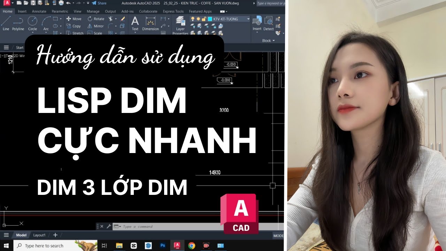Switch to the Annotate ribbon tab
The height and width of the screenshot is (251, 446).
coord(39,11)
